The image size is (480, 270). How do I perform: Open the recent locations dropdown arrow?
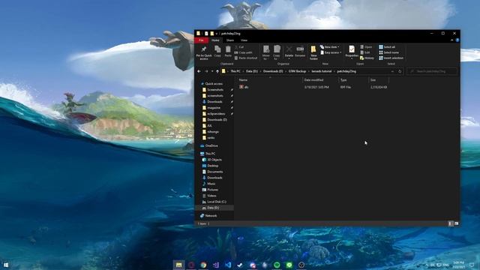212,71
